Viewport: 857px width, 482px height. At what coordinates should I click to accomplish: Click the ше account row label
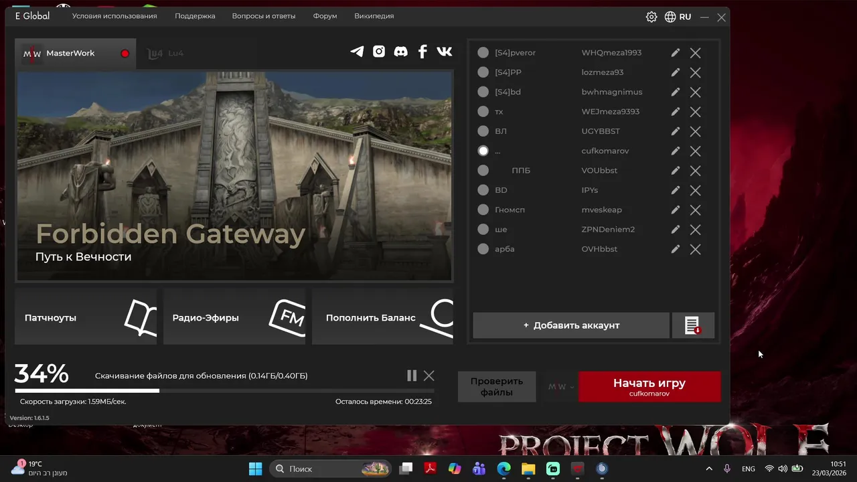coord(501,229)
